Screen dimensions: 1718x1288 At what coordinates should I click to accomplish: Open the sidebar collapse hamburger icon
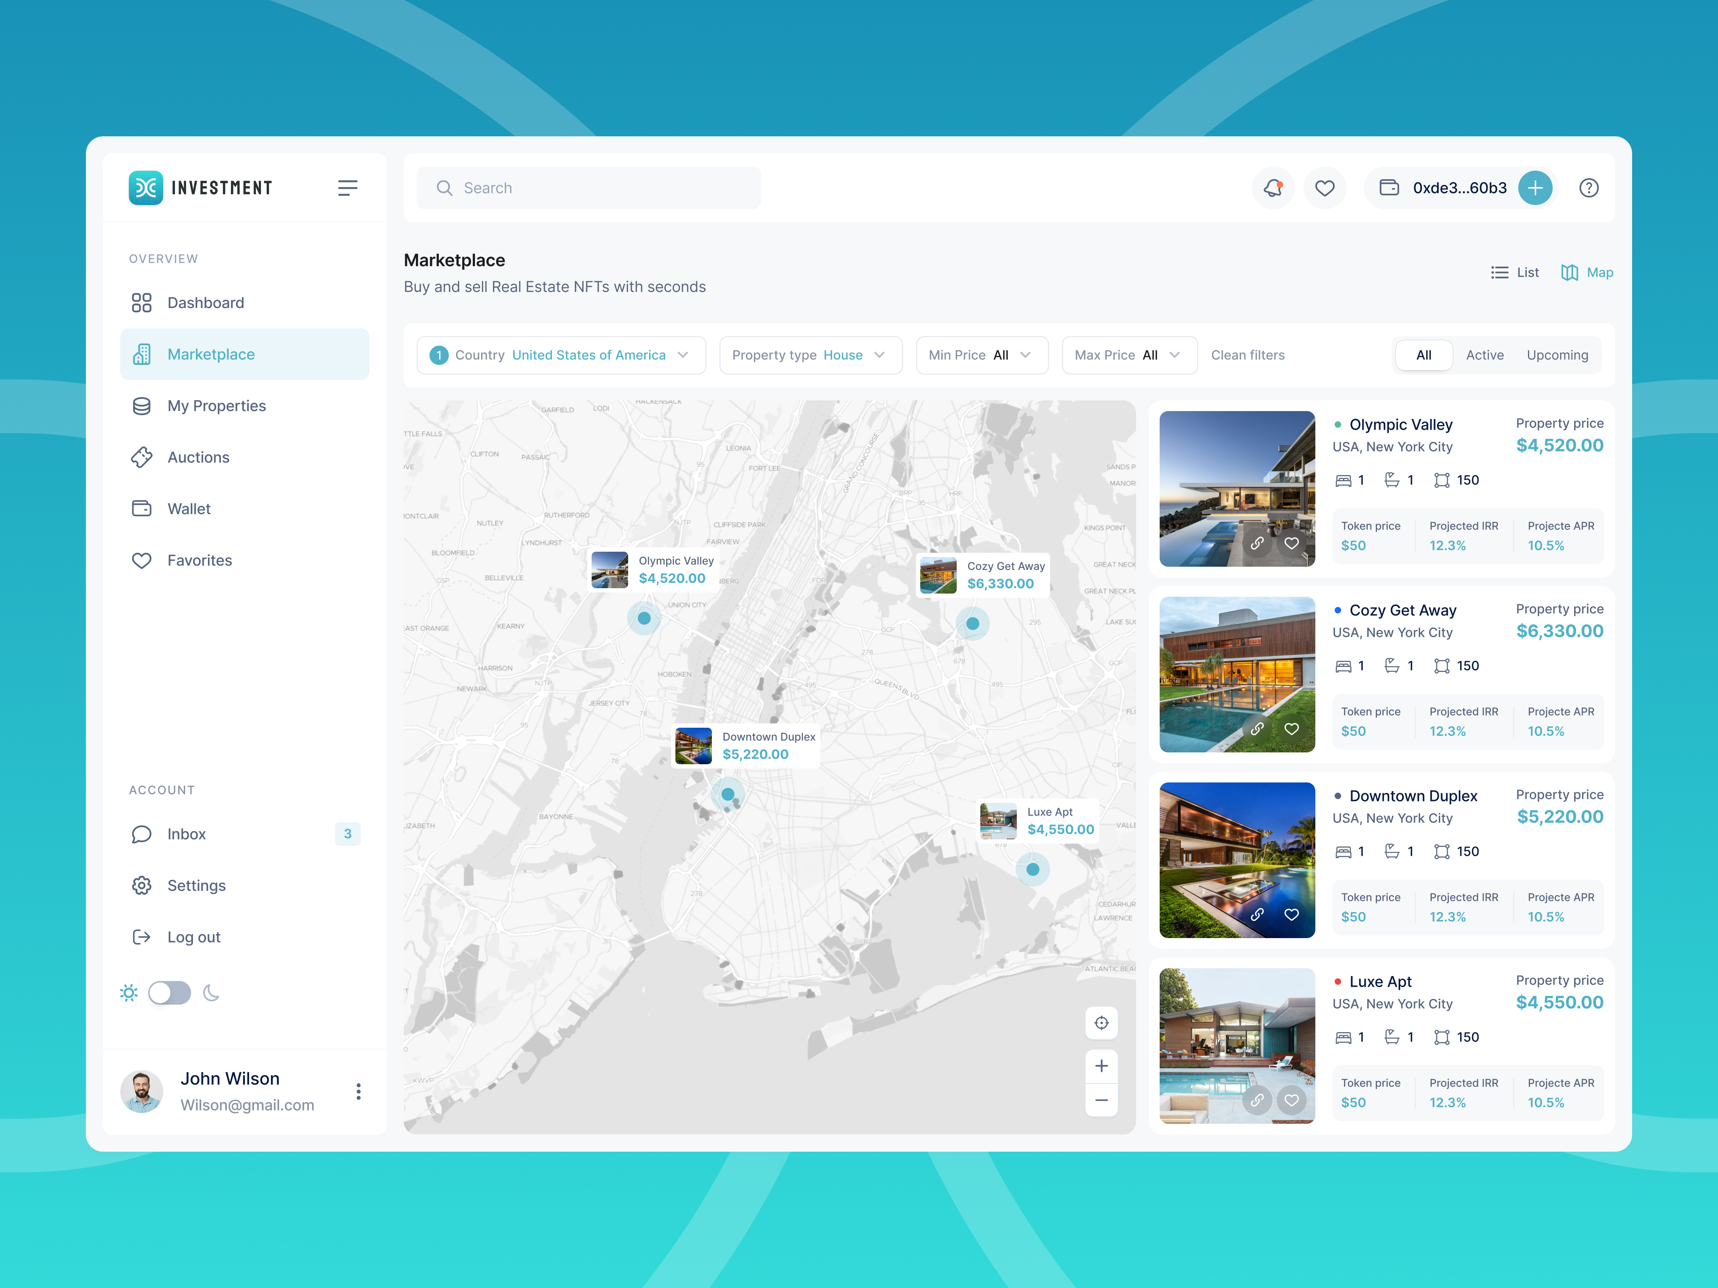coord(347,187)
